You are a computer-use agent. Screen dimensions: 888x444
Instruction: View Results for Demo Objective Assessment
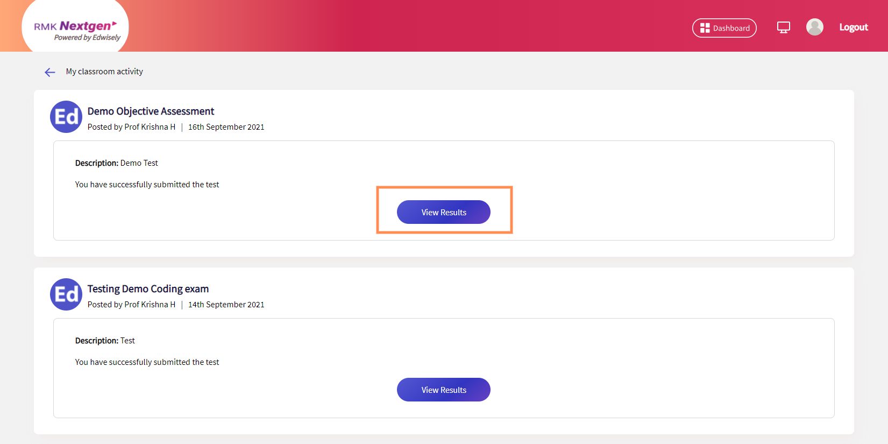pyautogui.click(x=444, y=212)
